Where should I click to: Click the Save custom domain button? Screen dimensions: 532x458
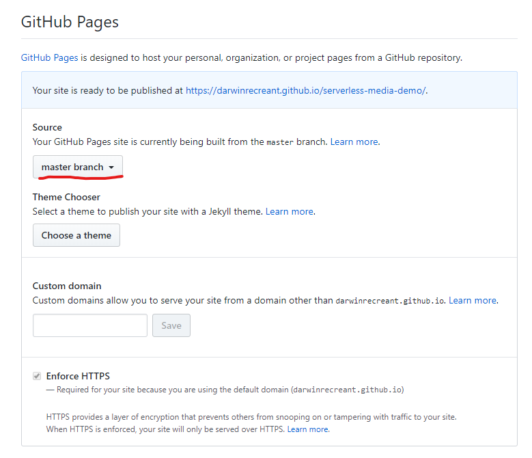coord(171,325)
